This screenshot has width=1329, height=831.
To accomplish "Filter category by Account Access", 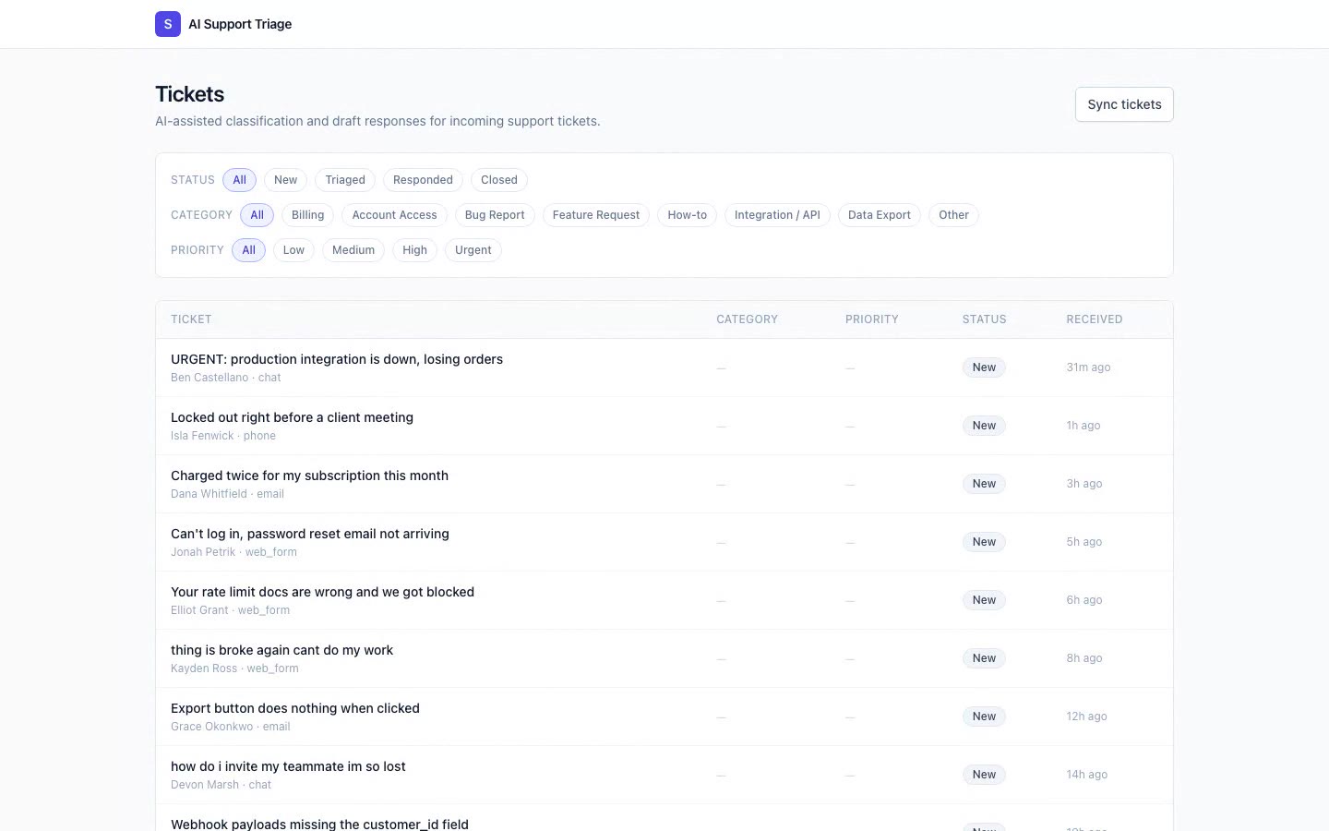I will (x=395, y=215).
